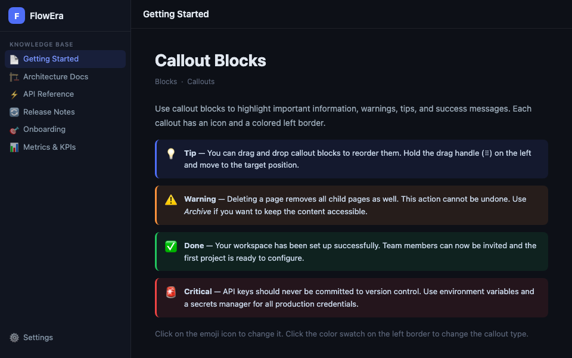Click the red left border of Critical callout
The image size is (572, 358).
click(156, 298)
